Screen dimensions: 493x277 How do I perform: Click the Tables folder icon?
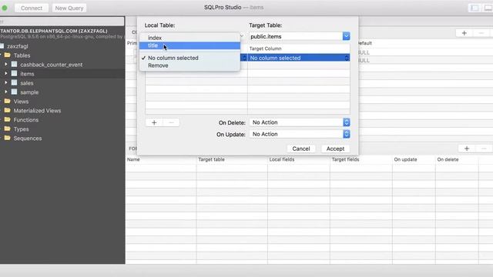click(7, 55)
